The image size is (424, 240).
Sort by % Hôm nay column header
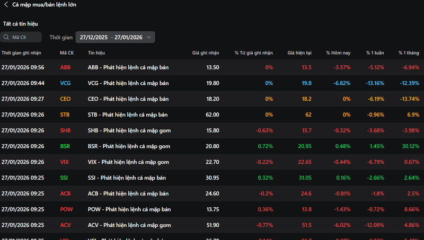tap(338, 52)
